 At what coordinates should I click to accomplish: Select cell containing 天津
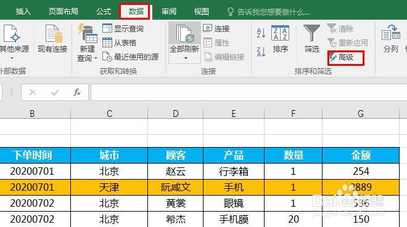109,188
